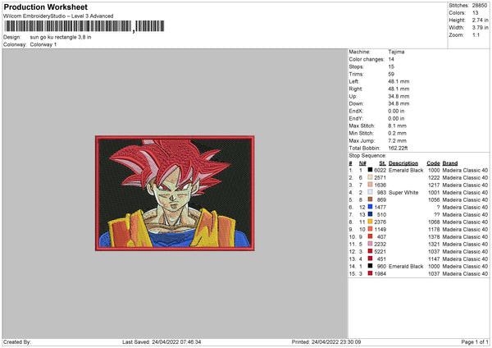Select the black swatch in stop row 14
The width and height of the screenshot is (492, 348).
pyautogui.click(x=370, y=266)
